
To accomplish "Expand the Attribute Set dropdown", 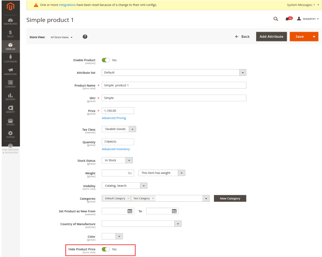I will (243, 73).
